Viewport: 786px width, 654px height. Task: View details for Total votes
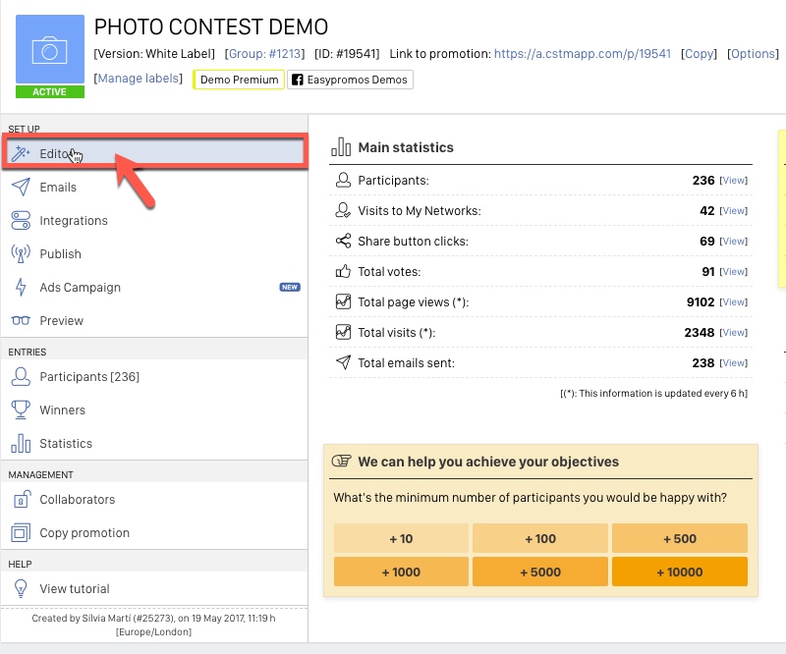point(734,272)
